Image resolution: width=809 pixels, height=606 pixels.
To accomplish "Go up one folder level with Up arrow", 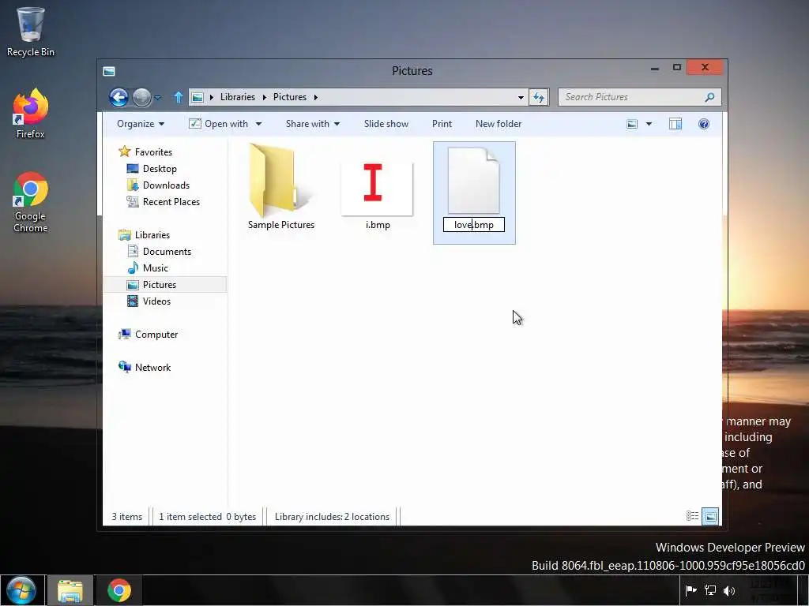I will (x=179, y=97).
